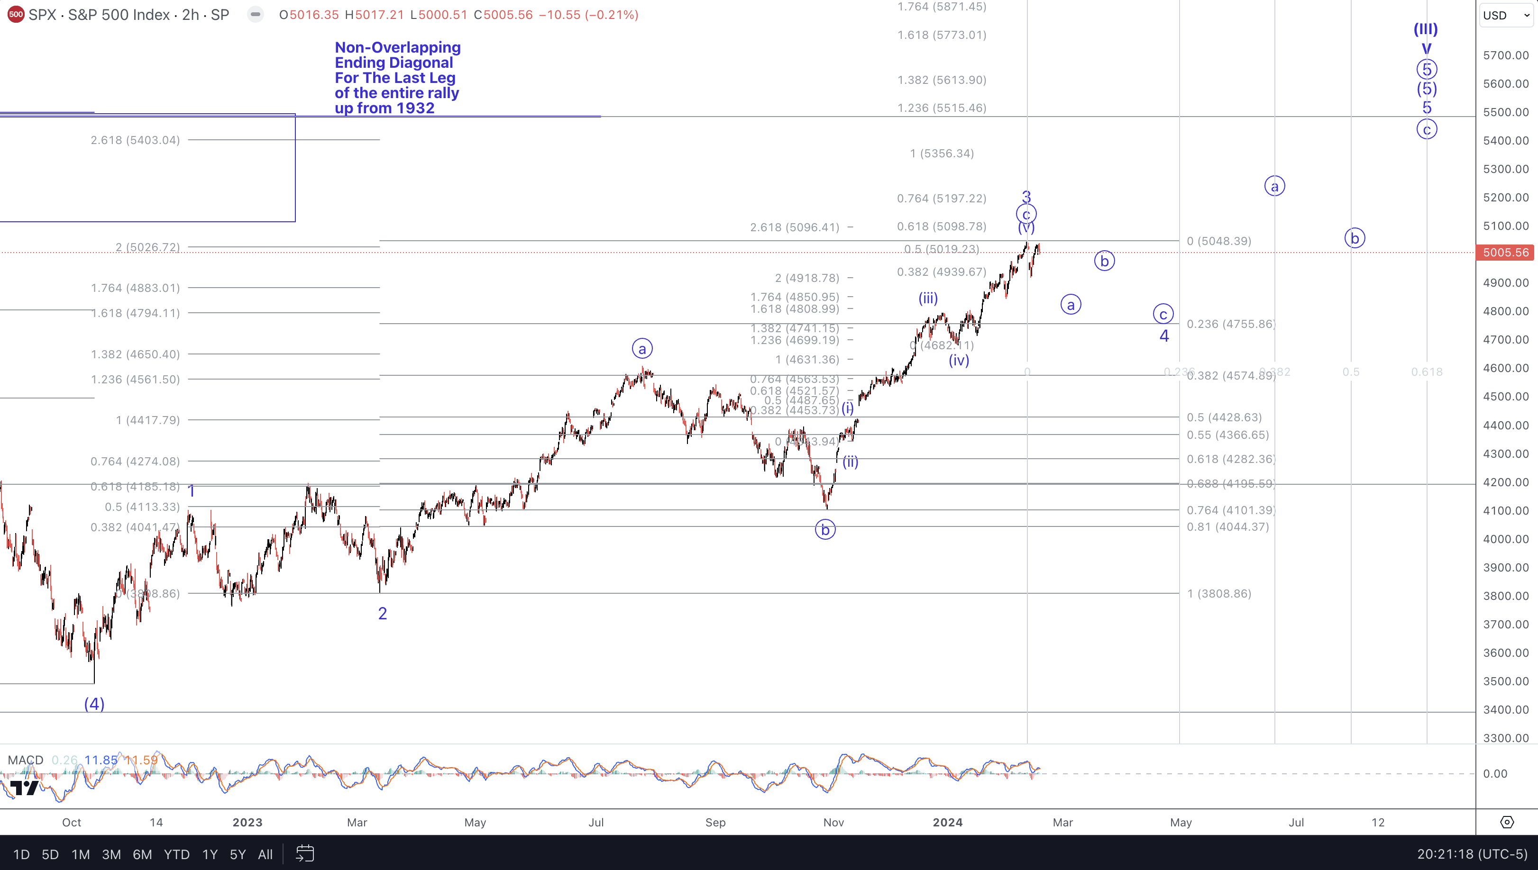Click future circled b label near 5050
This screenshot has height=870, width=1538.
click(1355, 238)
